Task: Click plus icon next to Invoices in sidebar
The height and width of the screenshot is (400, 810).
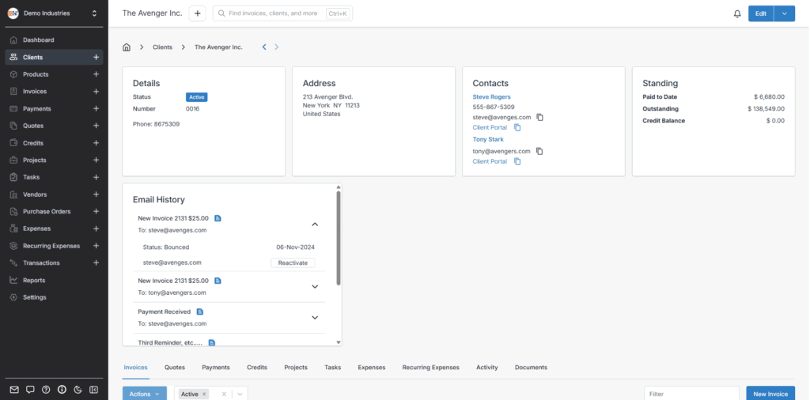Action: (x=96, y=92)
